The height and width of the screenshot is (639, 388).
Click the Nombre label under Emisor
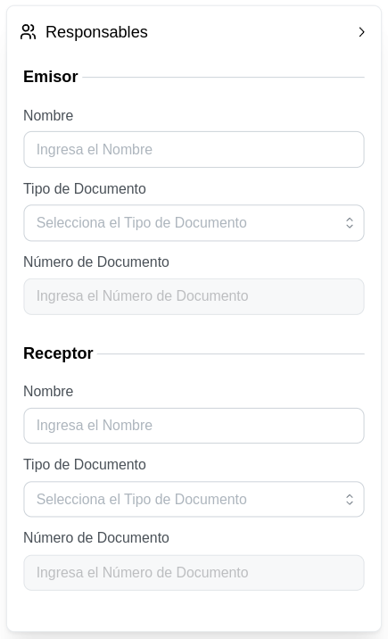tap(48, 116)
